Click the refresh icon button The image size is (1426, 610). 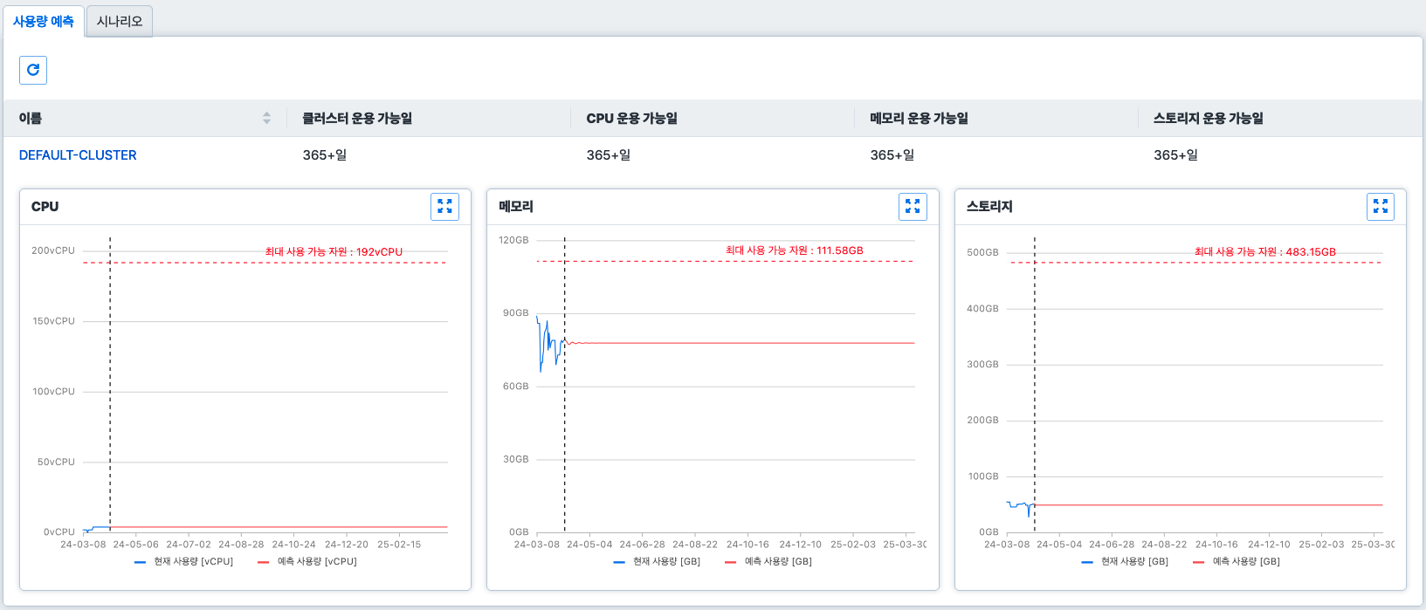point(33,70)
